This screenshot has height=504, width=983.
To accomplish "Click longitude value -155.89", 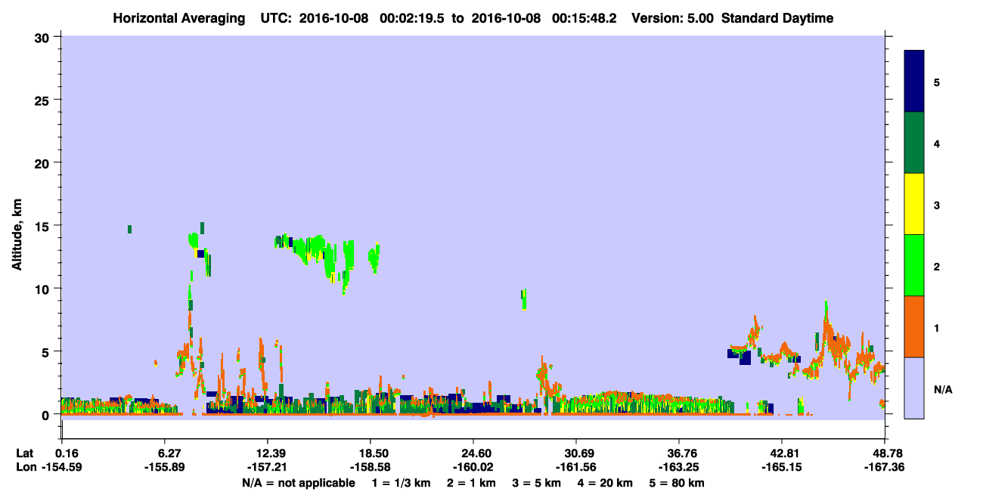I will tap(164, 467).
